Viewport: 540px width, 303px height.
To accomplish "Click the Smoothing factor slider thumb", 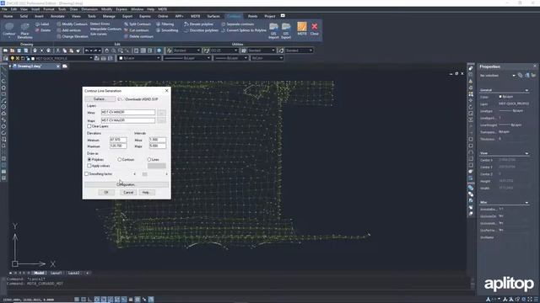I will 144,174.
